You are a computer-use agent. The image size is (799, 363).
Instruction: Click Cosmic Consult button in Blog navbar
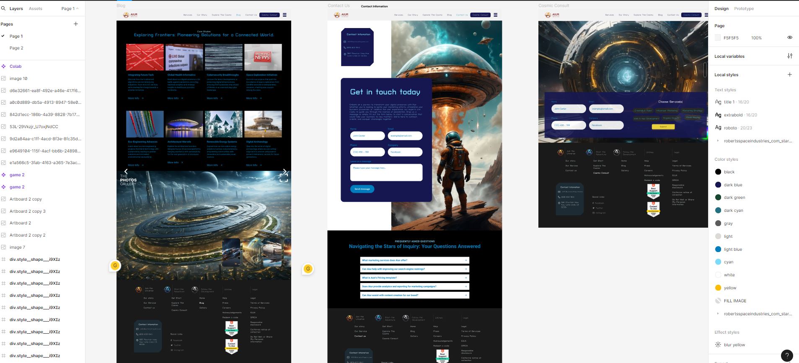pyautogui.click(x=269, y=15)
